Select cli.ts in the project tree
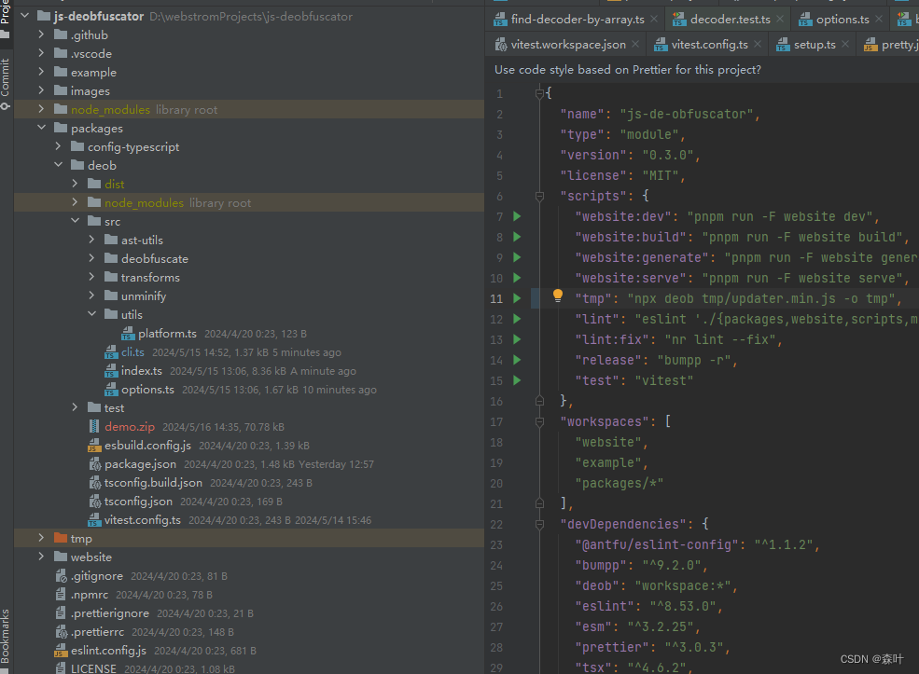Viewport: 919px width, 674px height. point(133,352)
